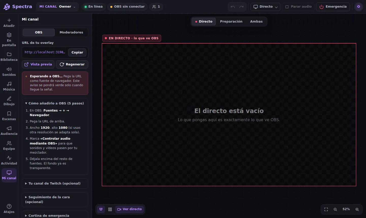Click Ver directo camera button

tap(130, 209)
